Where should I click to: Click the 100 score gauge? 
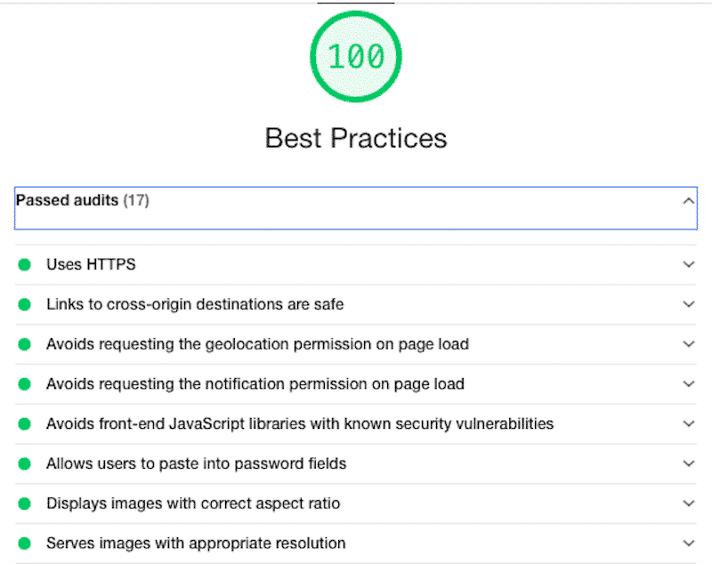click(355, 55)
